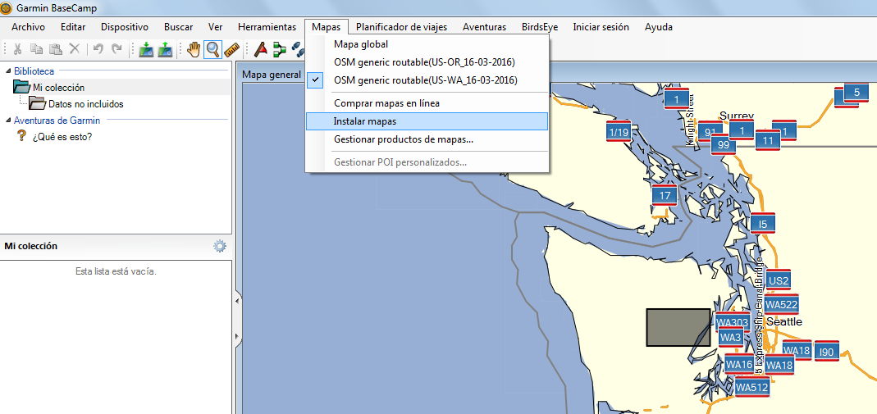Choose Comprar mapas en línea

(427, 103)
